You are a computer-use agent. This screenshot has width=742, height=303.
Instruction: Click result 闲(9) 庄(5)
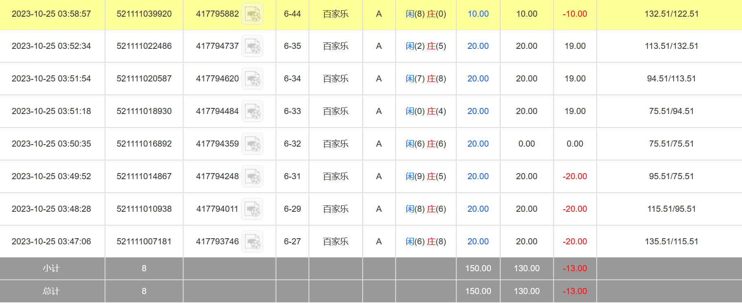426,176
